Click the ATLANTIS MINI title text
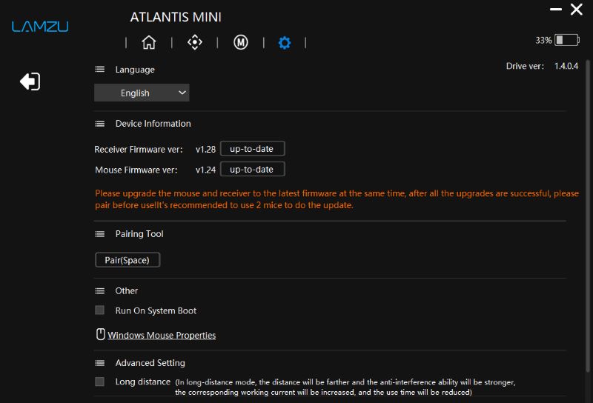The width and height of the screenshot is (593, 403). [x=176, y=17]
